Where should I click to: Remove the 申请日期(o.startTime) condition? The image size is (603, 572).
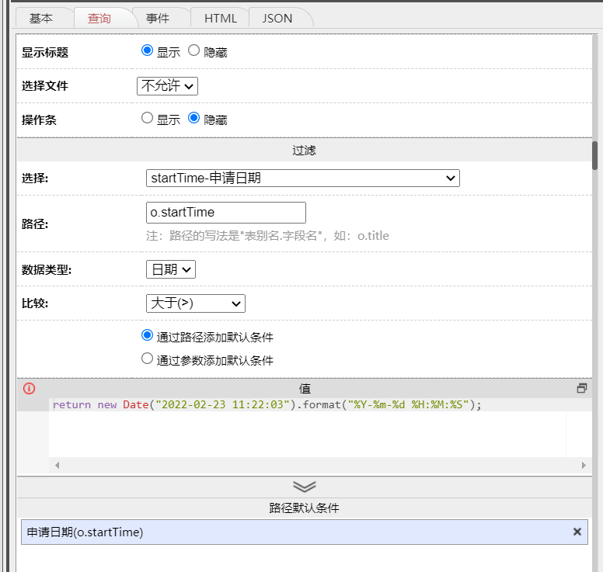click(577, 532)
